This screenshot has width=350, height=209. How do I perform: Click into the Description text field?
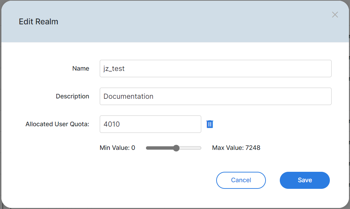coord(215,96)
